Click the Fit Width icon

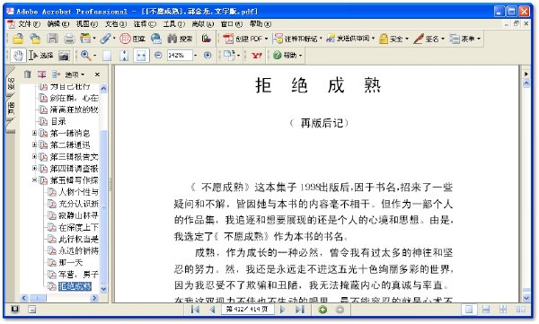[x=141, y=56]
